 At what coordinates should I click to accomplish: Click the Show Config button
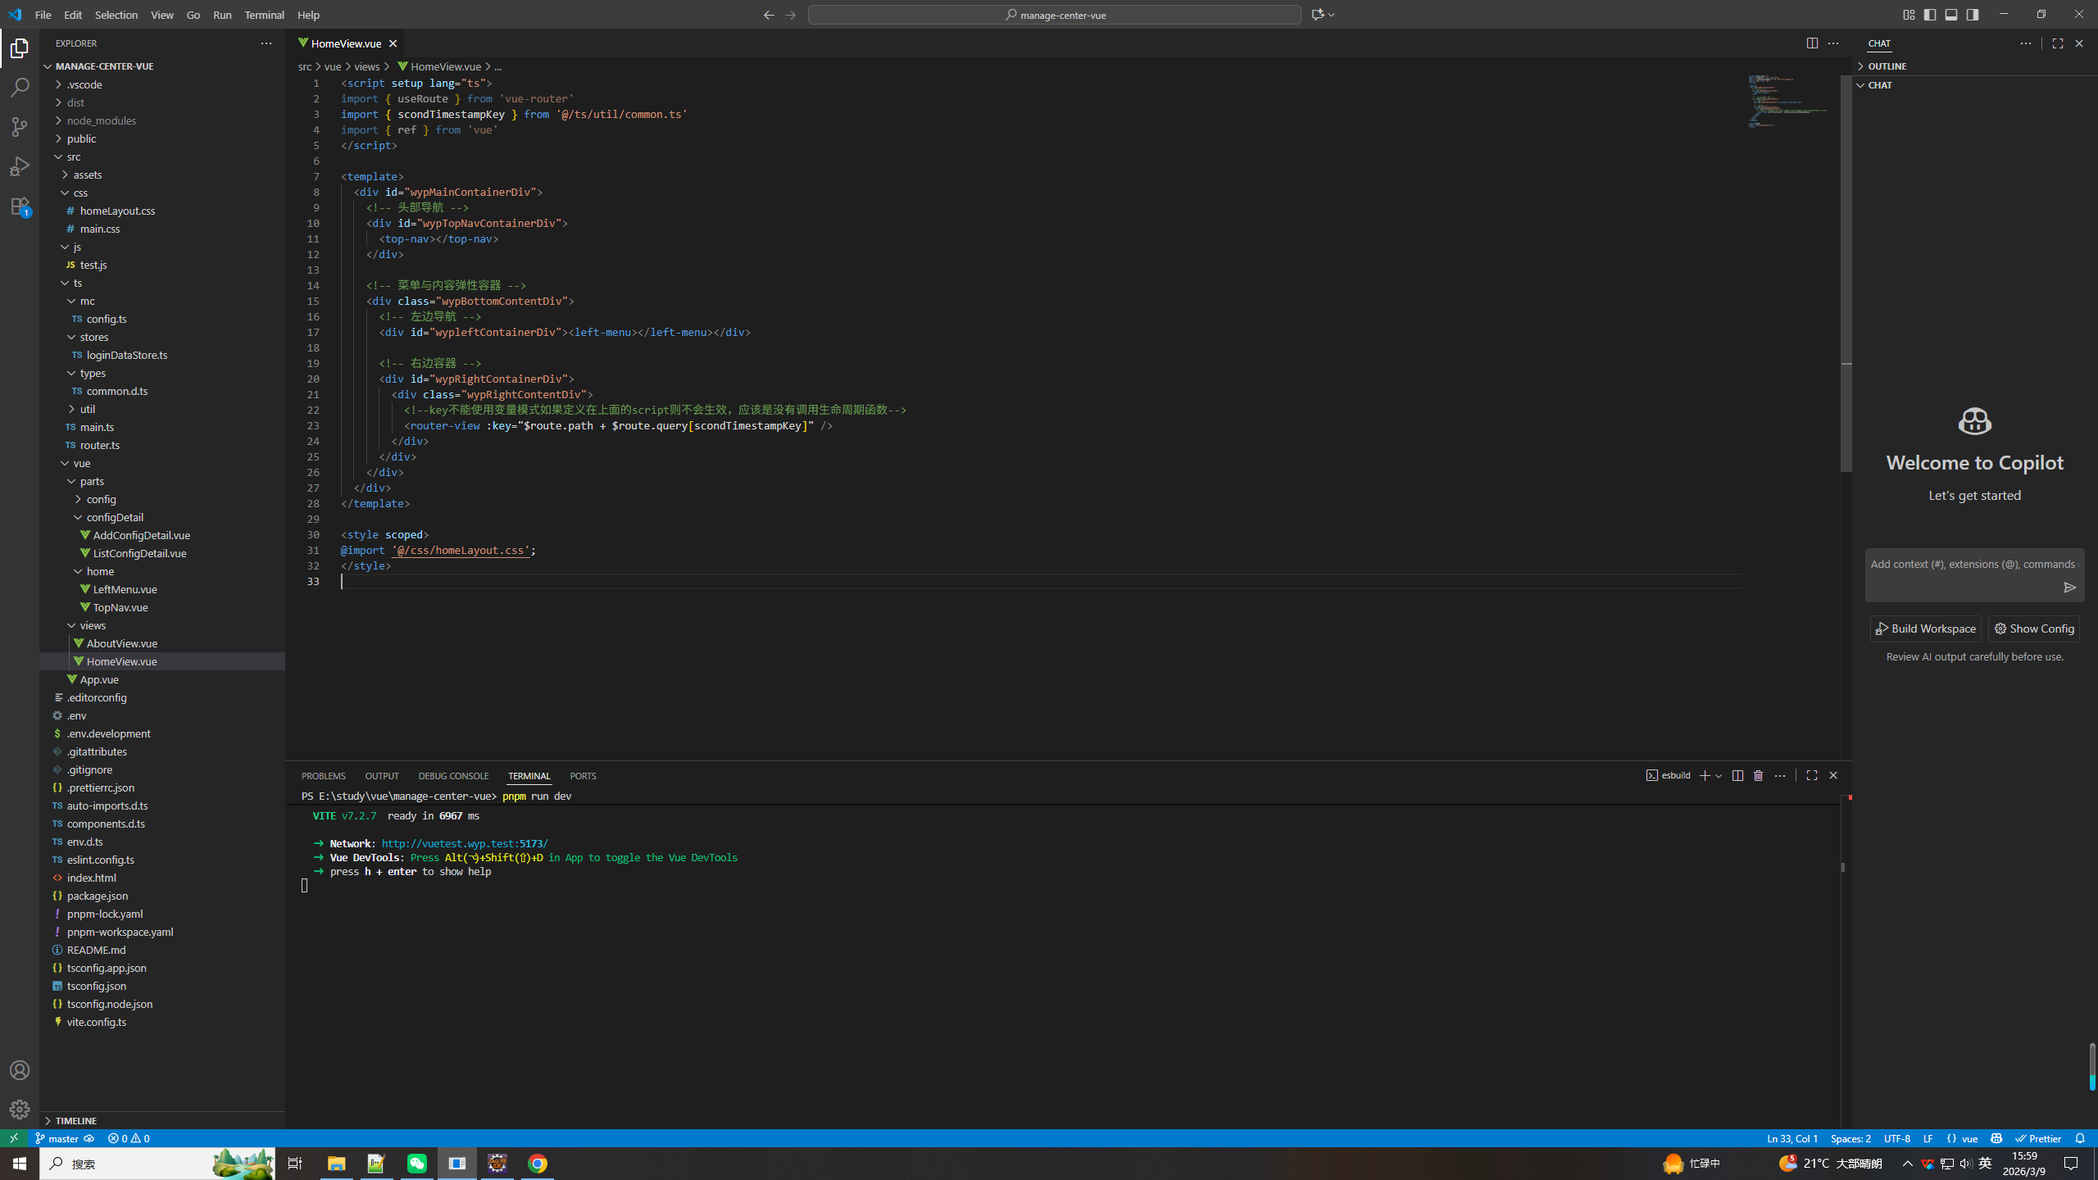coord(2034,629)
